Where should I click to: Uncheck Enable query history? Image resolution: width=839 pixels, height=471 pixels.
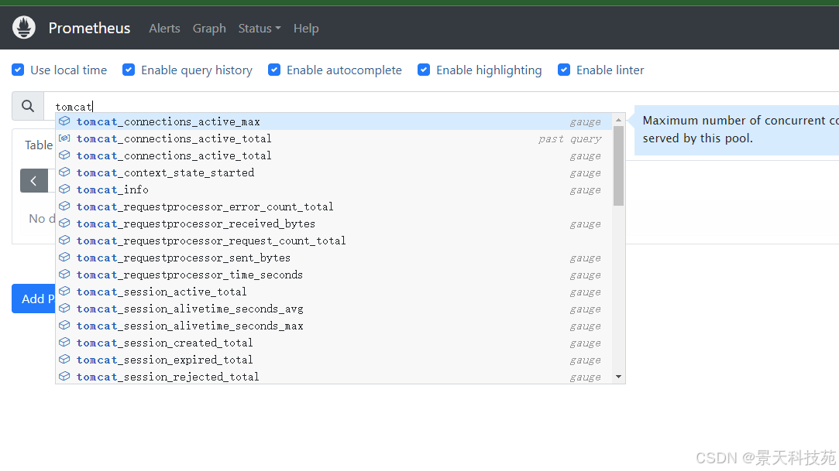(x=129, y=70)
